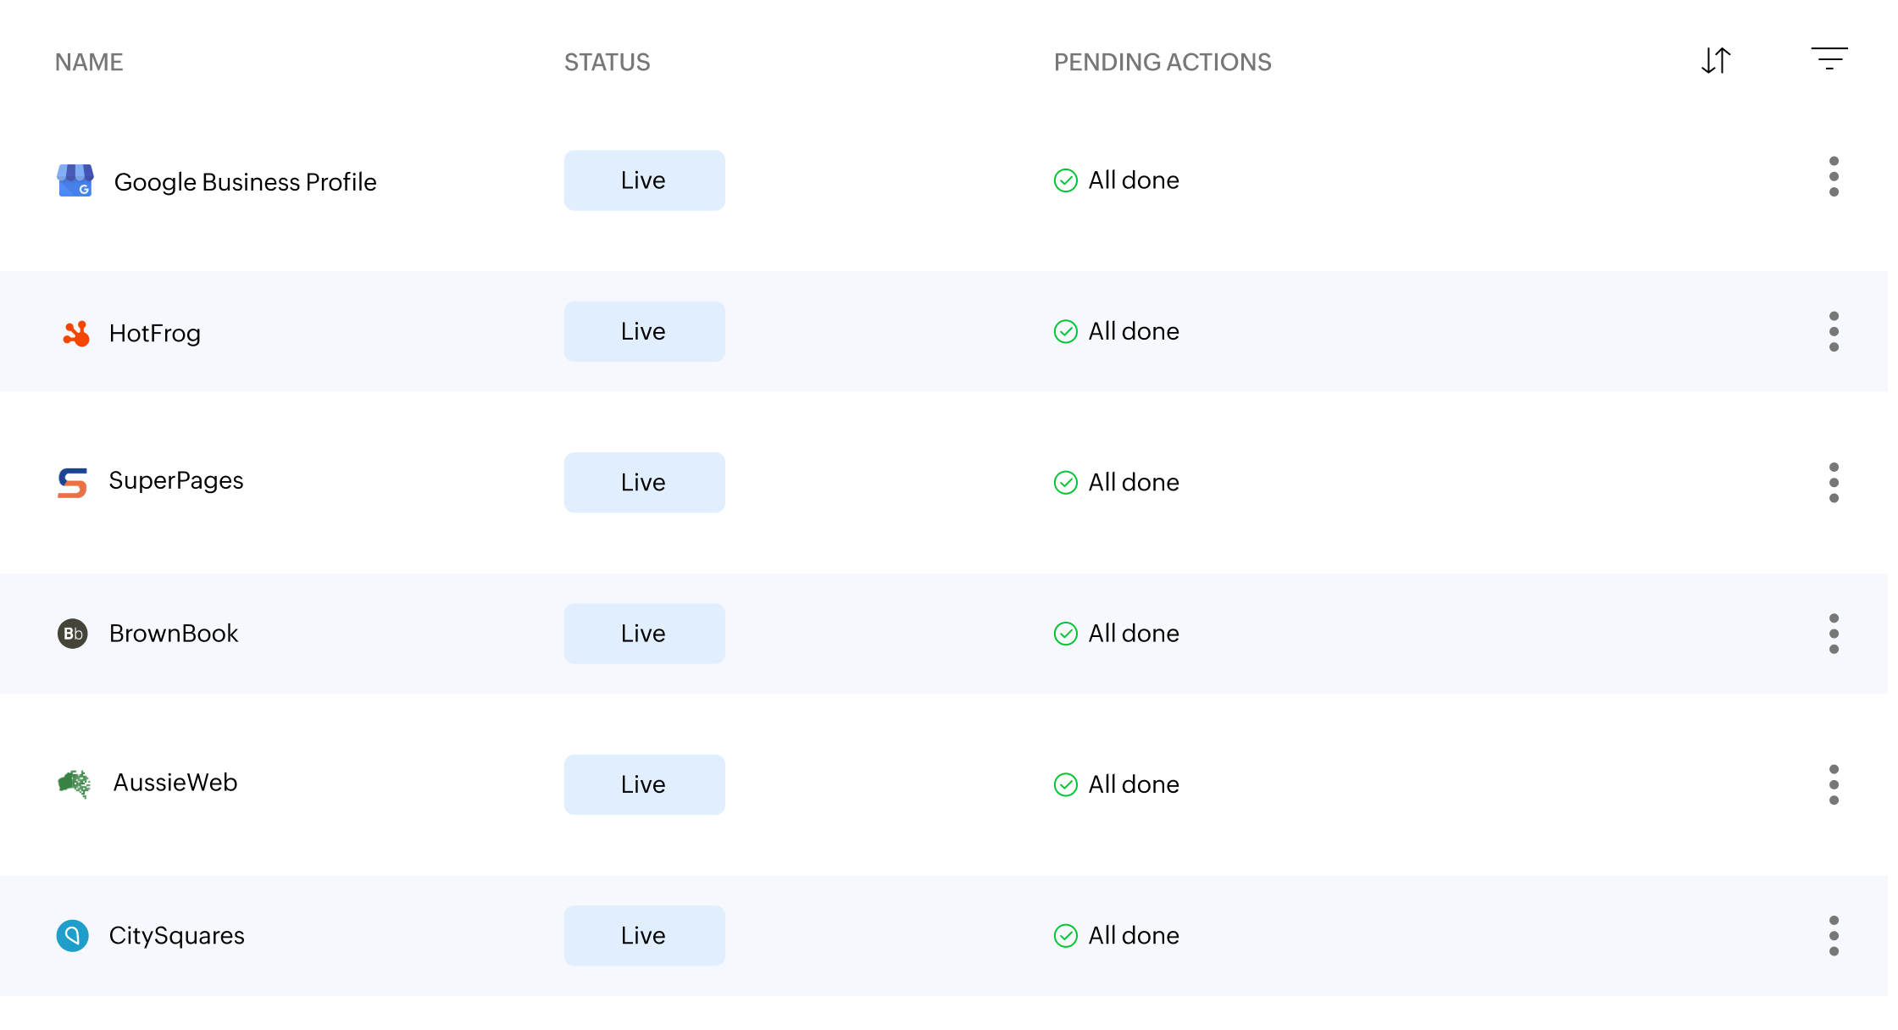Viewport: 1898px width, 1030px height.
Task: Click the HotFrog logo icon
Action: click(x=76, y=333)
